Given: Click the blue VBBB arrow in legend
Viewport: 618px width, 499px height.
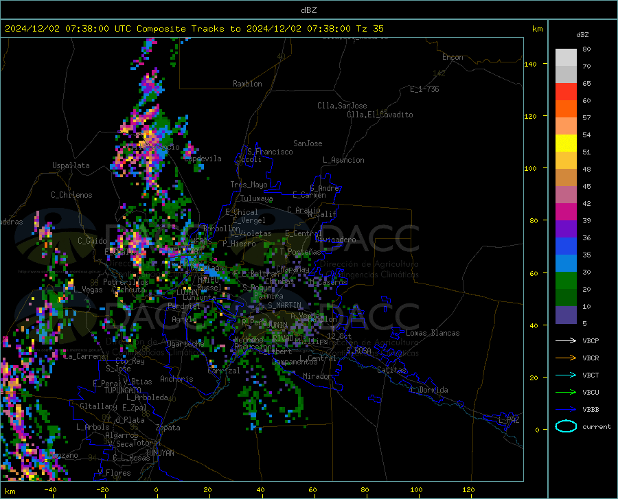Looking at the screenshot, I should [566, 409].
